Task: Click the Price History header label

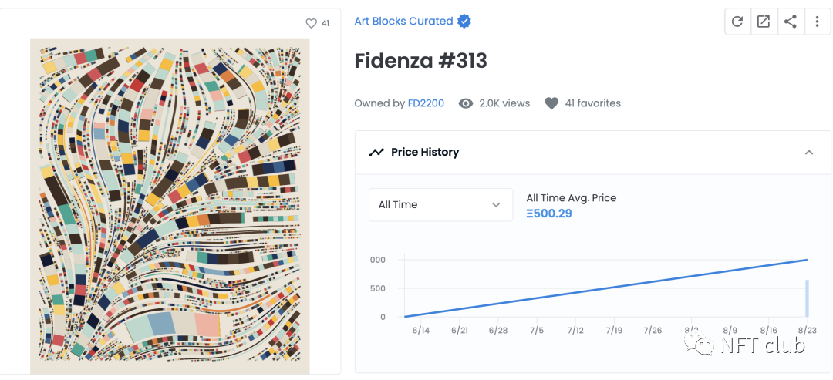Action: pyautogui.click(x=425, y=153)
